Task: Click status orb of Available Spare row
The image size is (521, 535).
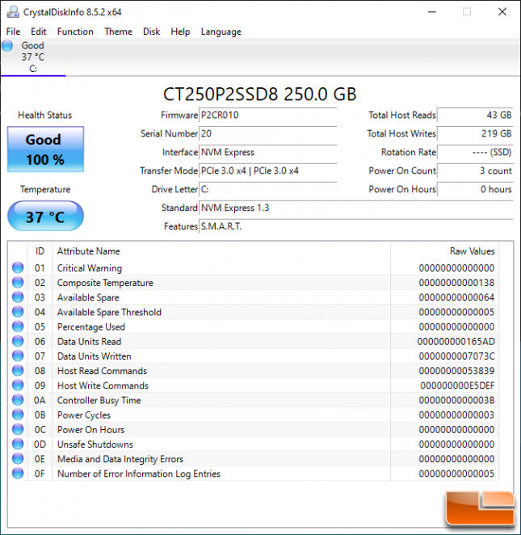Action: pos(18,297)
